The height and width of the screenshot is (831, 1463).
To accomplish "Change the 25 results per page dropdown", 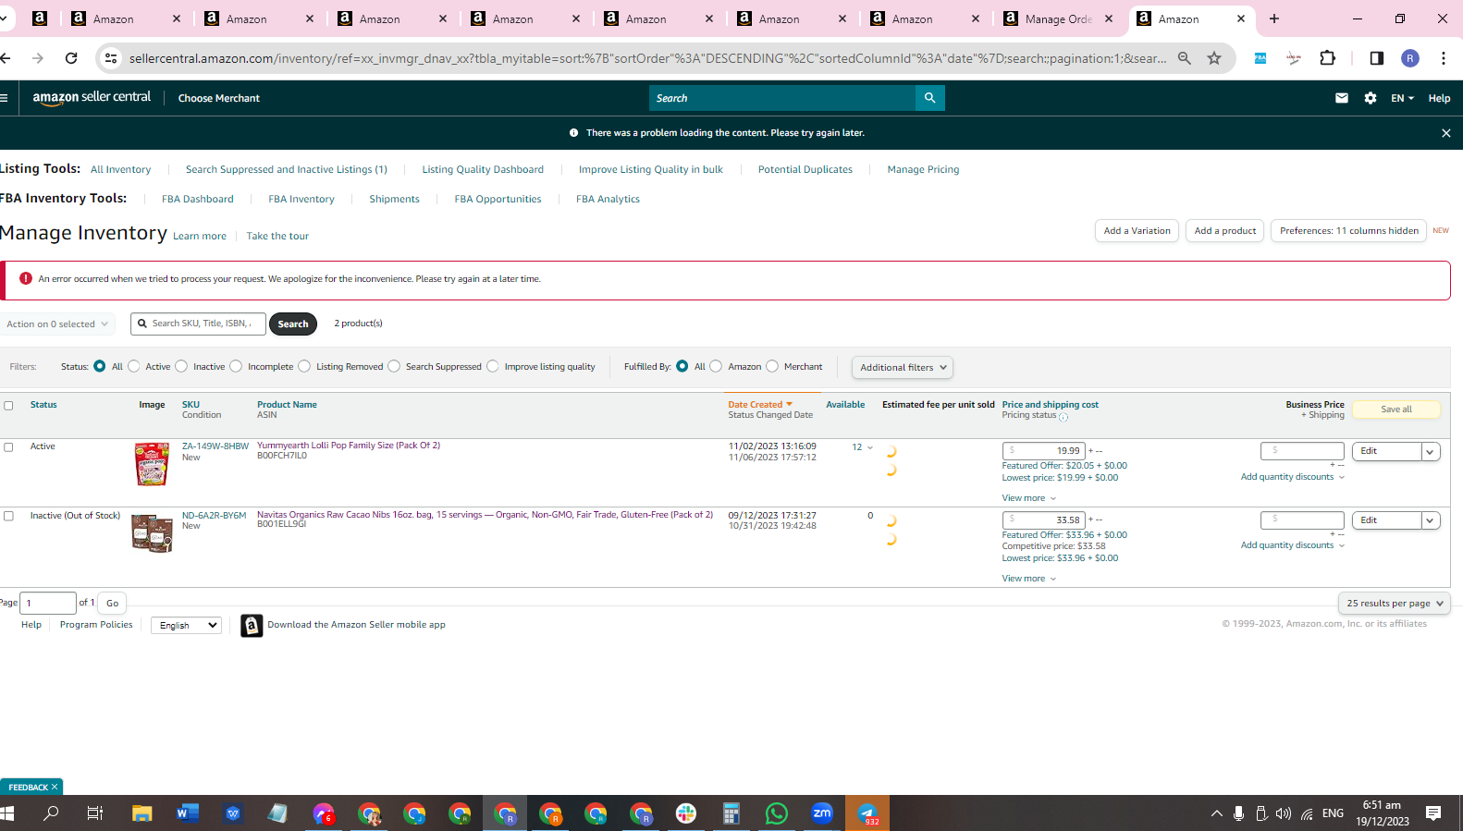I will (x=1394, y=604).
